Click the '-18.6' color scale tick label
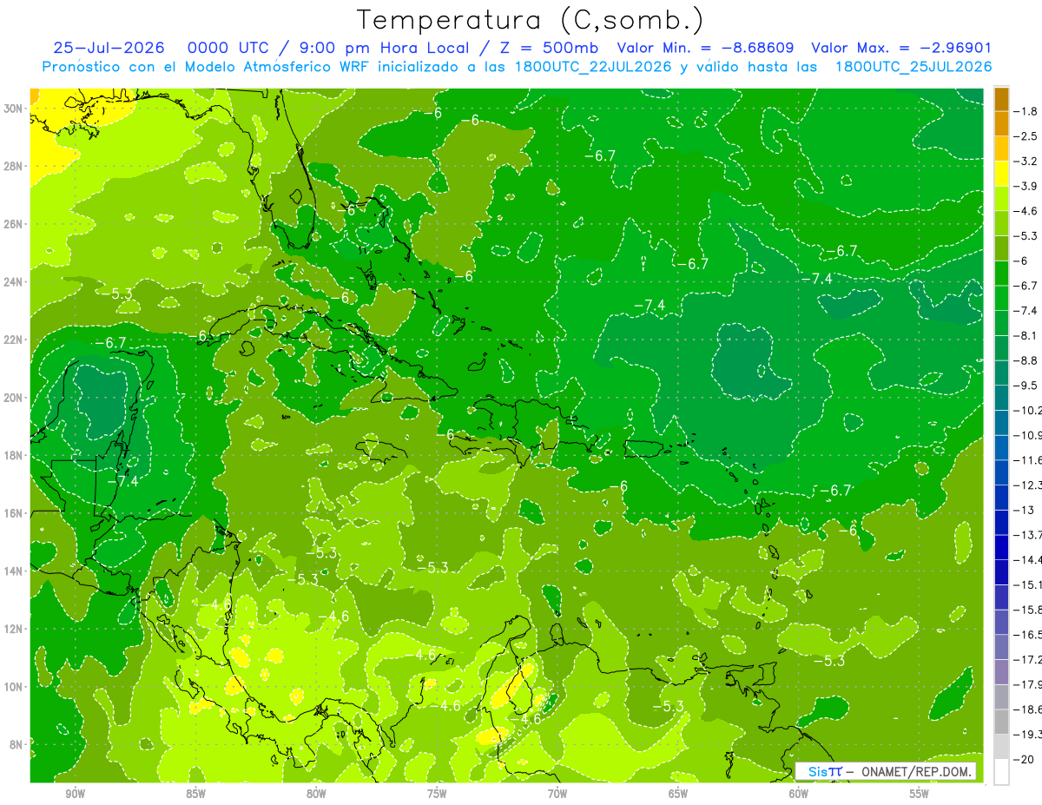The image size is (1042, 805). point(1028,709)
